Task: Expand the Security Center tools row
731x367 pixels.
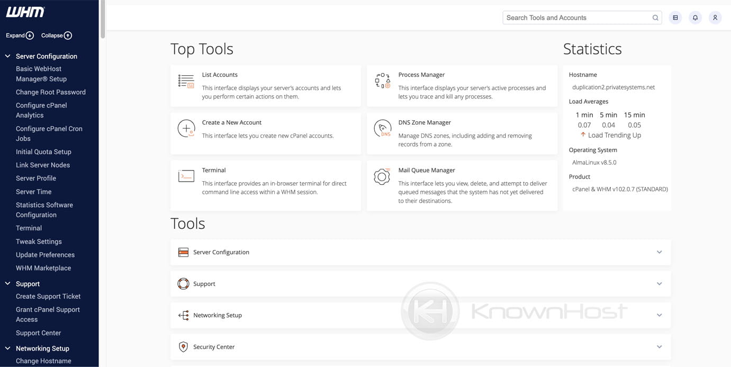Action: (x=659, y=347)
